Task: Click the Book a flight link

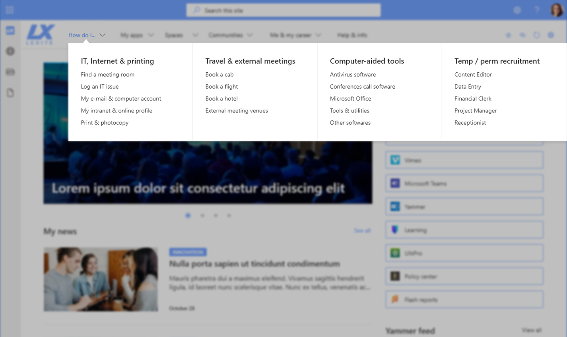Action: tap(221, 86)
